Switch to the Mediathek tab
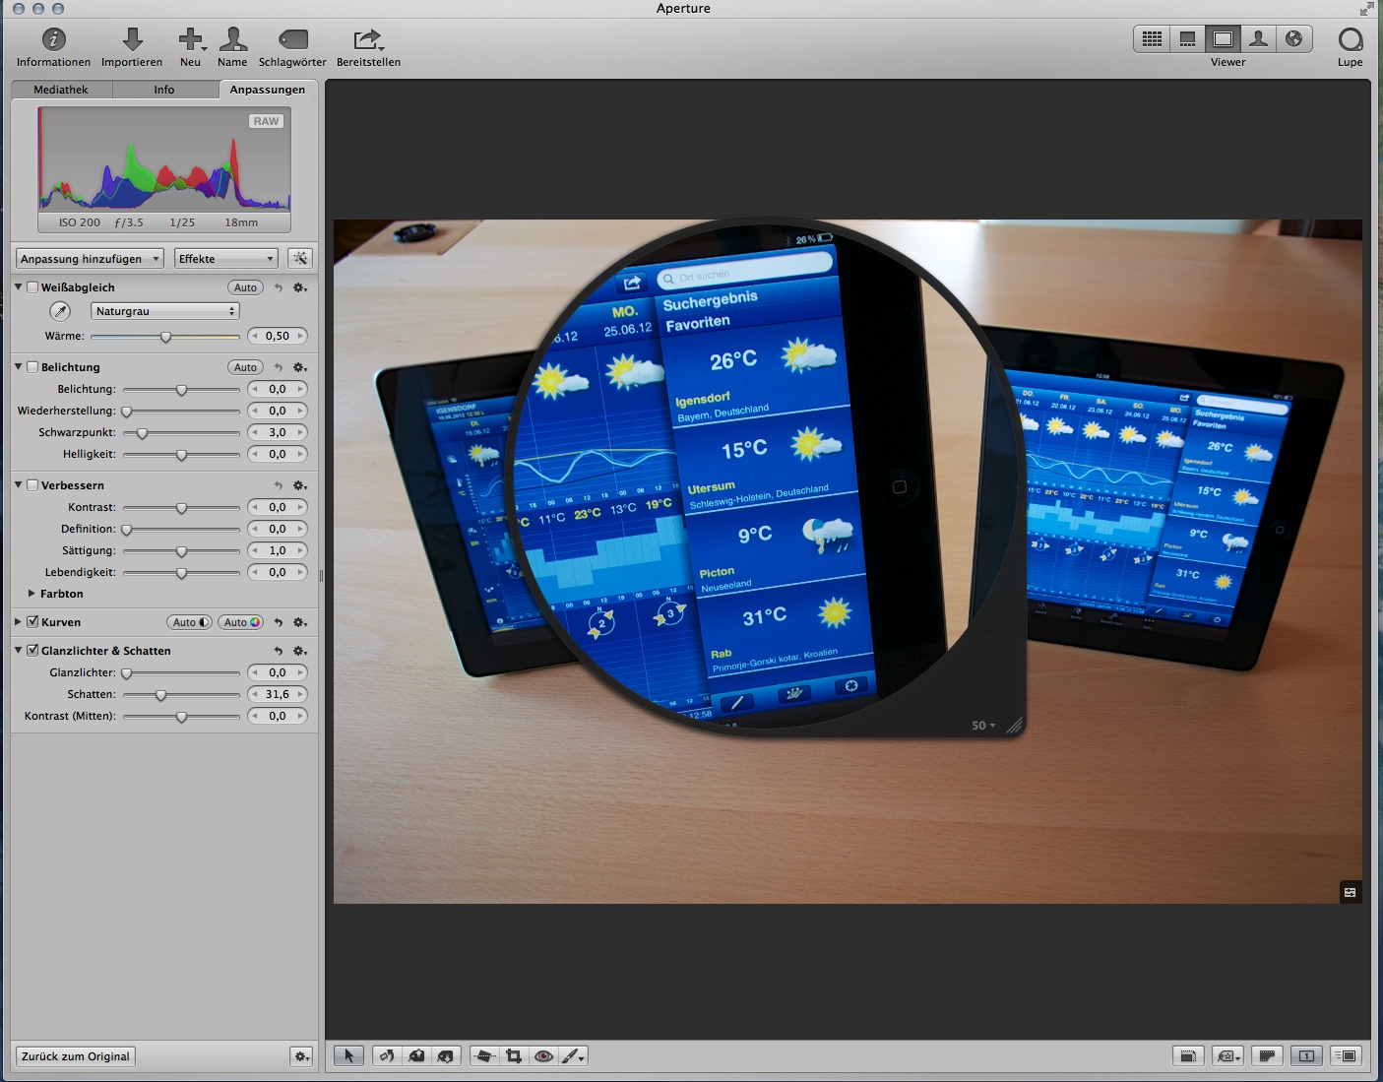The image size is (1383, 1082). (x=61, y=90)
